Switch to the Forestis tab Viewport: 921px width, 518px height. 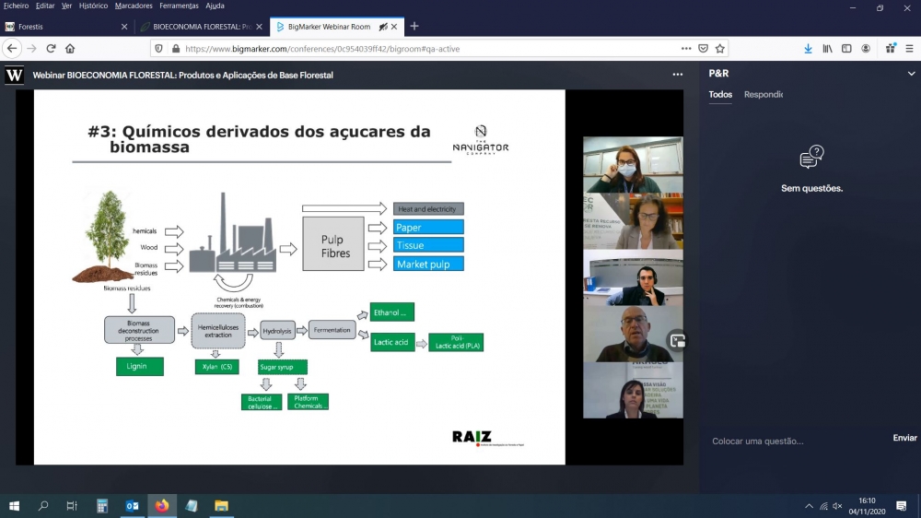click(x=65, y=27)
